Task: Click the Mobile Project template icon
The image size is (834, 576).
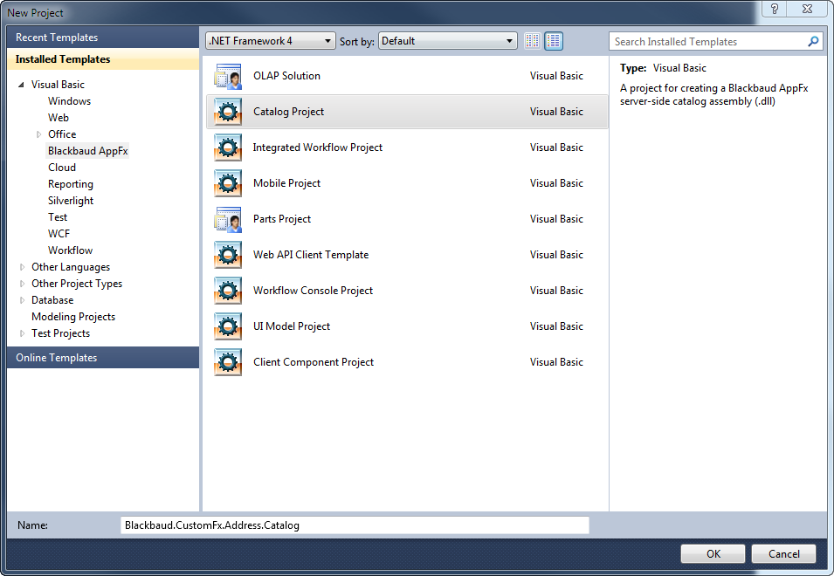Action: [228, 183]
